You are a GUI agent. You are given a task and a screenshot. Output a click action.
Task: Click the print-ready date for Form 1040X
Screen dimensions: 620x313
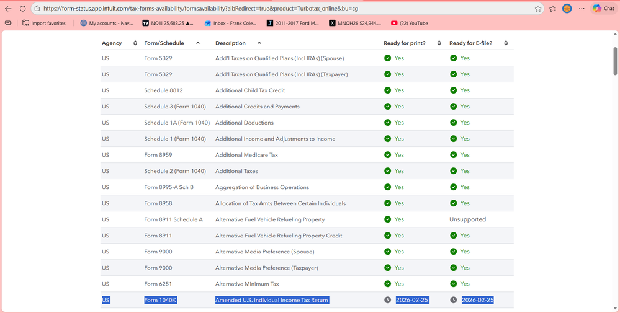(x=412, y=300)
